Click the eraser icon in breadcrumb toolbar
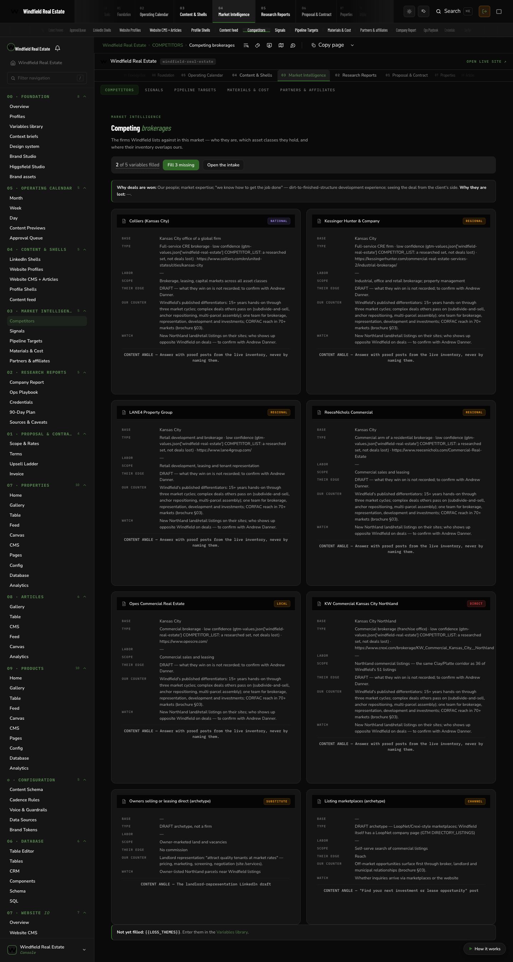513x962 pixels. tap(258, 45)
